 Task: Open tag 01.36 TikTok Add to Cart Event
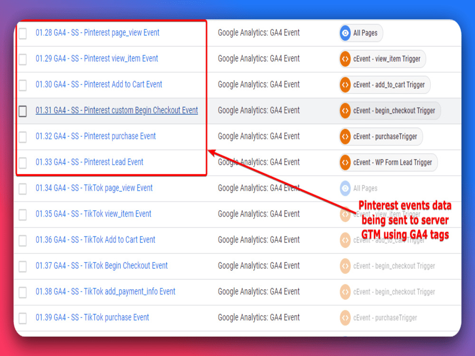click(x=95, y=240)
